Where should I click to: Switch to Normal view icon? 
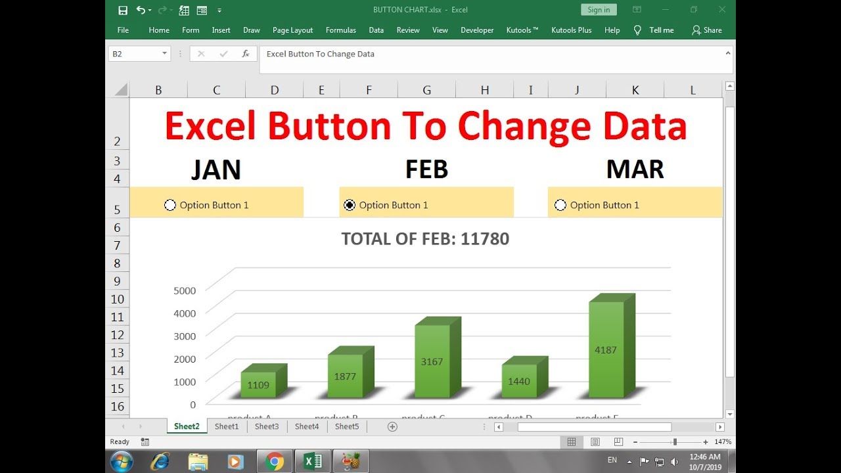point(572,442)
